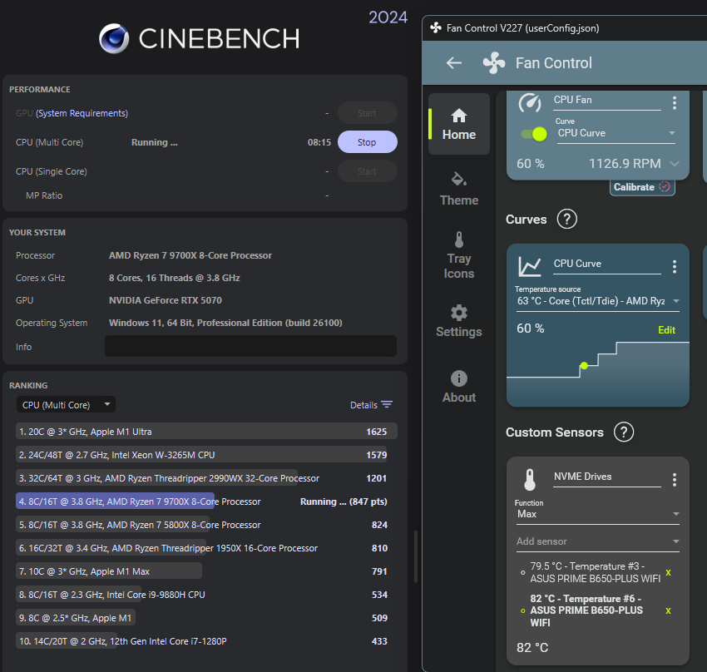
Task: Open the CPU Fan three-dot menu
Action: click(675, 103)
